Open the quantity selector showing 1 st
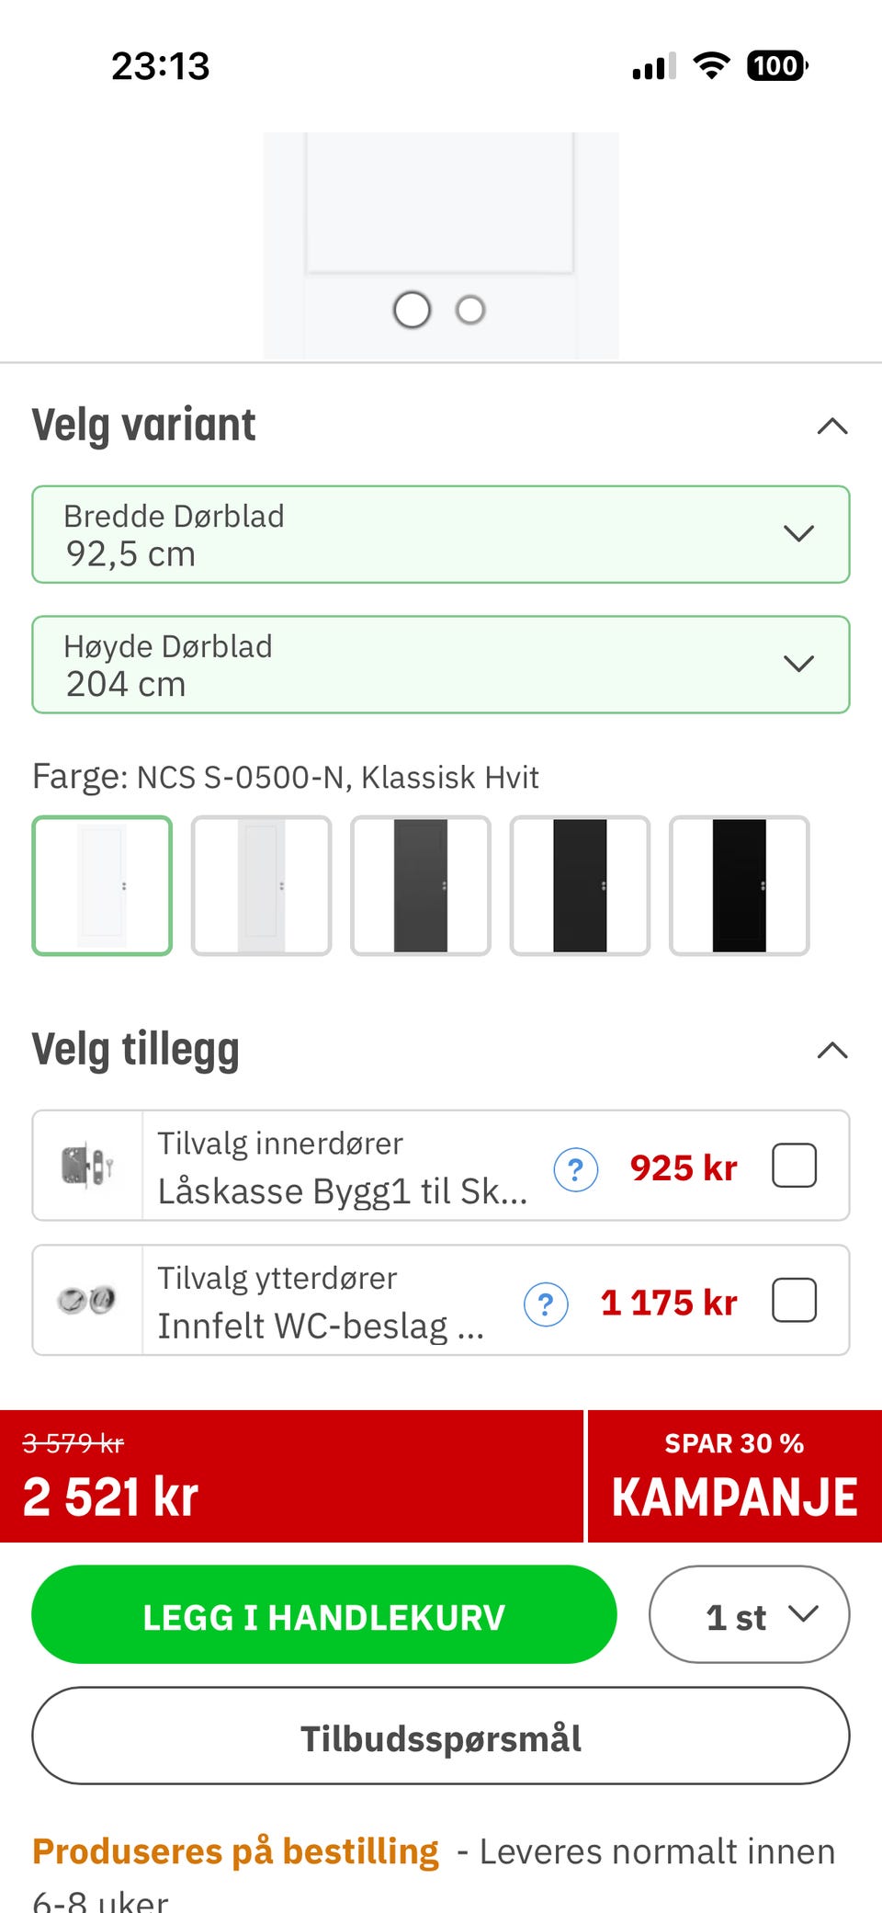The height and width of the screenshot is (1913, 882). tap(749, 1614)
